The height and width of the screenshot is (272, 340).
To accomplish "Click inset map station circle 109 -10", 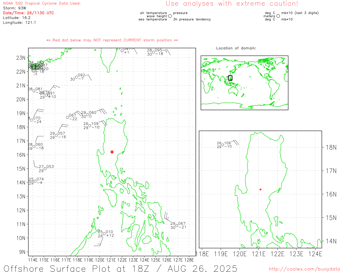I will (223, 145).
